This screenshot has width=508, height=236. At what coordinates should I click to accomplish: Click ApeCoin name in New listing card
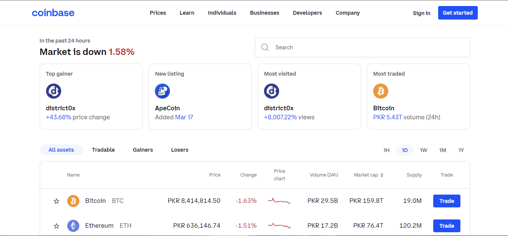[167, 108]
